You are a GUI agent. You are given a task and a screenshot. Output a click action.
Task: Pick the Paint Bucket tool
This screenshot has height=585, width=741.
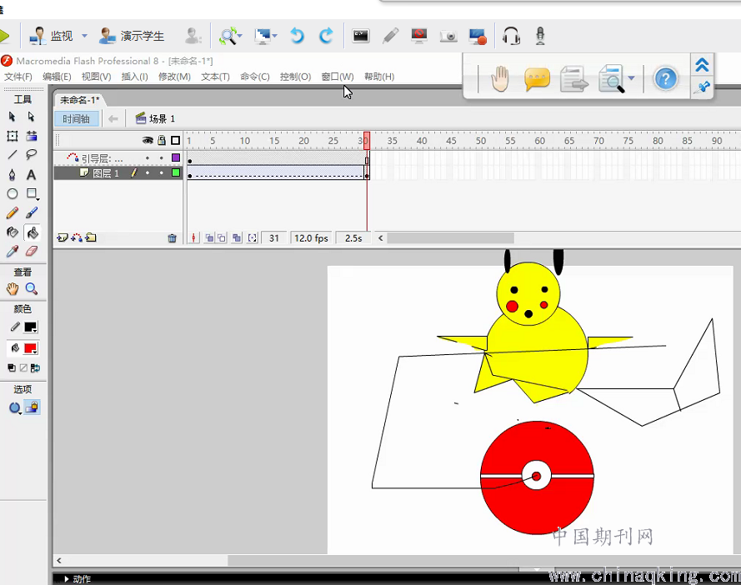click(33, 232)
